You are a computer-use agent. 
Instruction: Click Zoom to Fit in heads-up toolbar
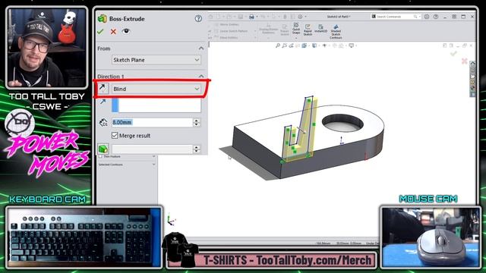pyautogui.click(x=278, y=45)
